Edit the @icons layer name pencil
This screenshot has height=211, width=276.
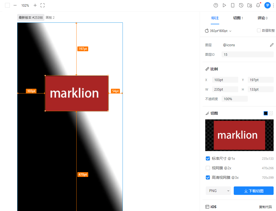click(x=272, y=45)
